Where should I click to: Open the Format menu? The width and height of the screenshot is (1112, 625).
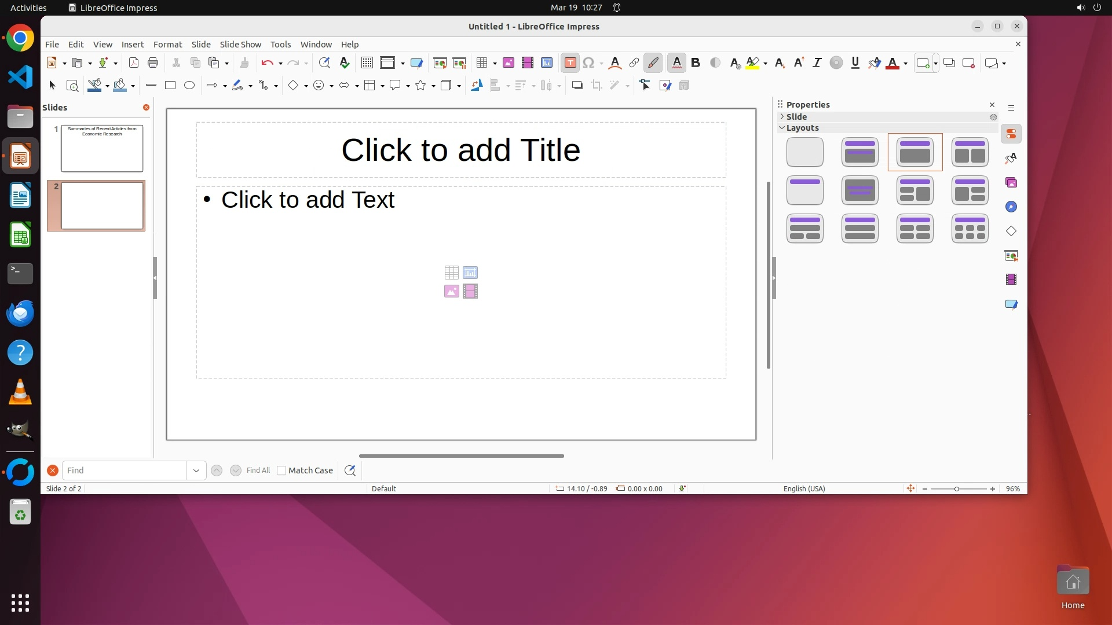click(167, 45)
